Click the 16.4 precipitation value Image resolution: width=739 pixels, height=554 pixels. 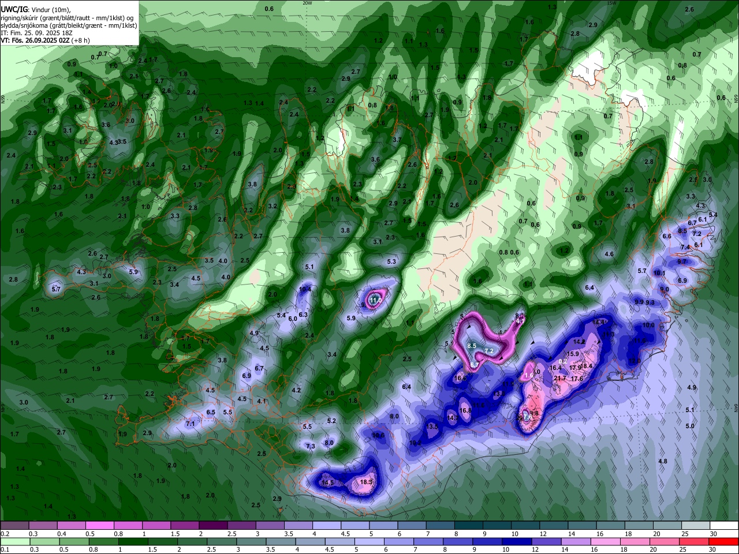click(555, 368)
